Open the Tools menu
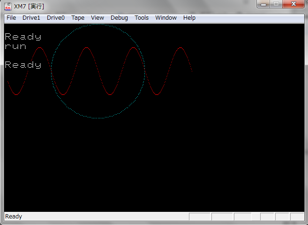The image size is (308, 225). [x=142, y=18]
